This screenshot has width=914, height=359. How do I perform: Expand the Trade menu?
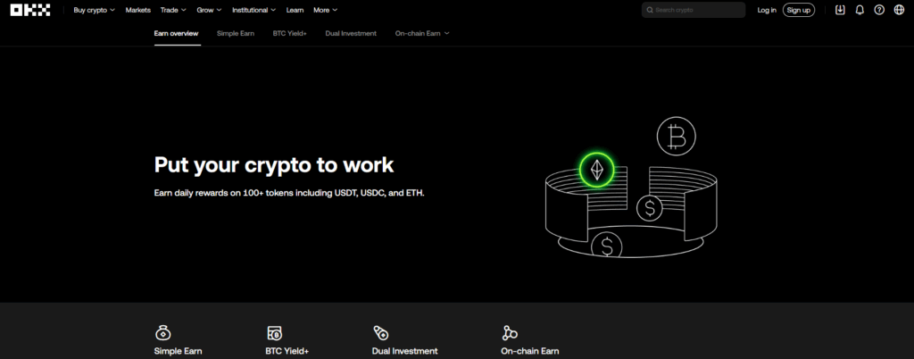click(x=173, y=10)
